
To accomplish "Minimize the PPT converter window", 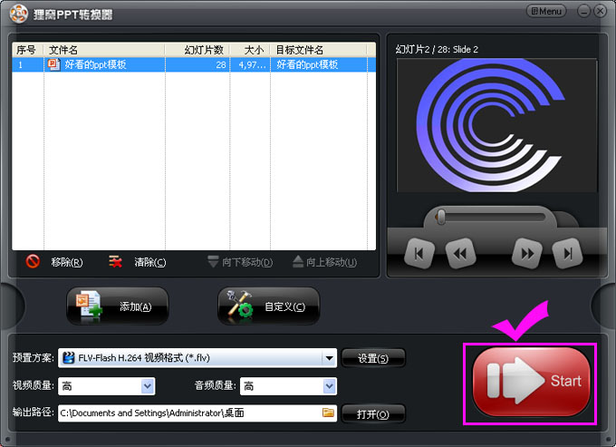I will pos(583,12).
